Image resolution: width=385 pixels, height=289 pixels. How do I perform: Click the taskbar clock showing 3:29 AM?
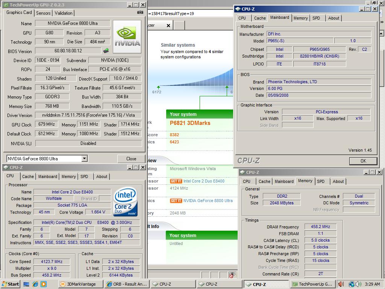coord(372,284)
